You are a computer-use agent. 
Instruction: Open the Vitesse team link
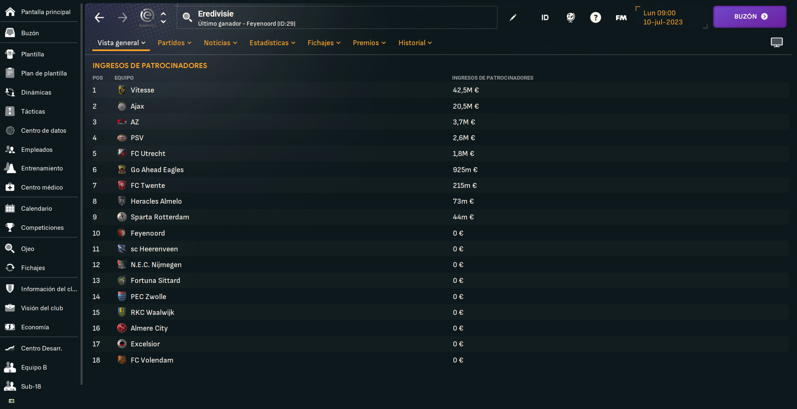[x=142, y=90]
